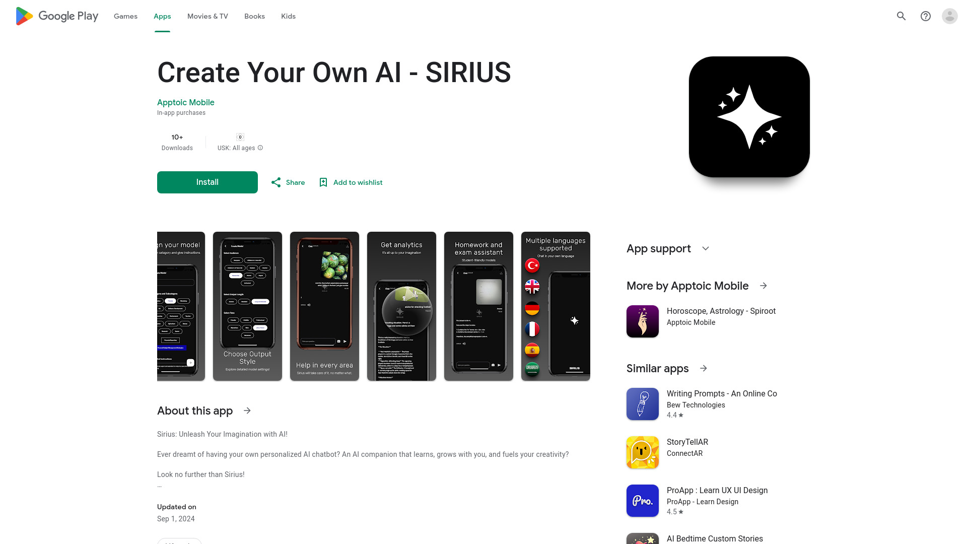Click the help/support icon
Viewport: 967px width, 544px height.
(x=925, y=16)
